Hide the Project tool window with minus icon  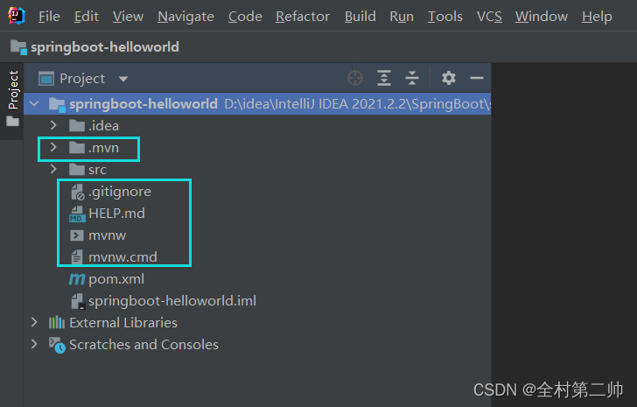477,78
